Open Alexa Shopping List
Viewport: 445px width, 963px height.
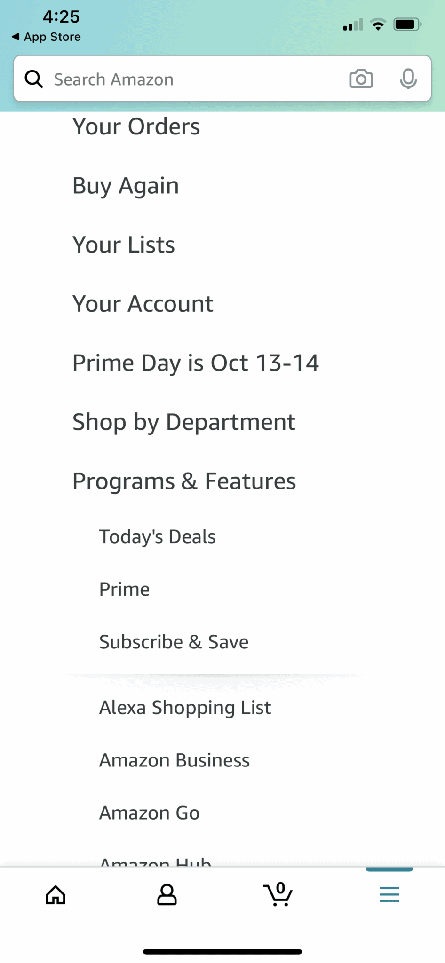point(185,708)
